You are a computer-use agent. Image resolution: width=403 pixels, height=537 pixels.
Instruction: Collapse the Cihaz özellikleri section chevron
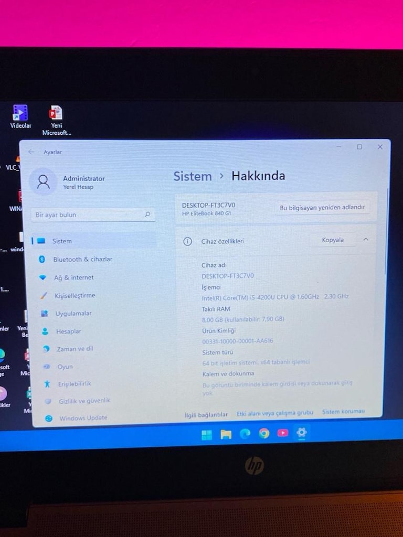pyautogui.click(x=366, y=239)
